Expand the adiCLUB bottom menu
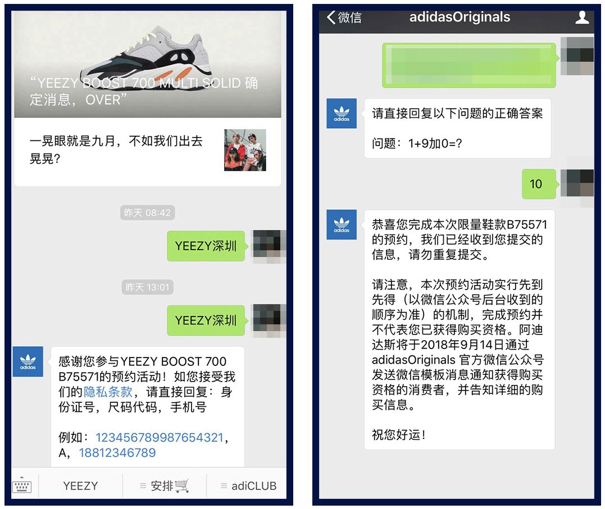This screenshot has width=605, height=509. [247, 486]
